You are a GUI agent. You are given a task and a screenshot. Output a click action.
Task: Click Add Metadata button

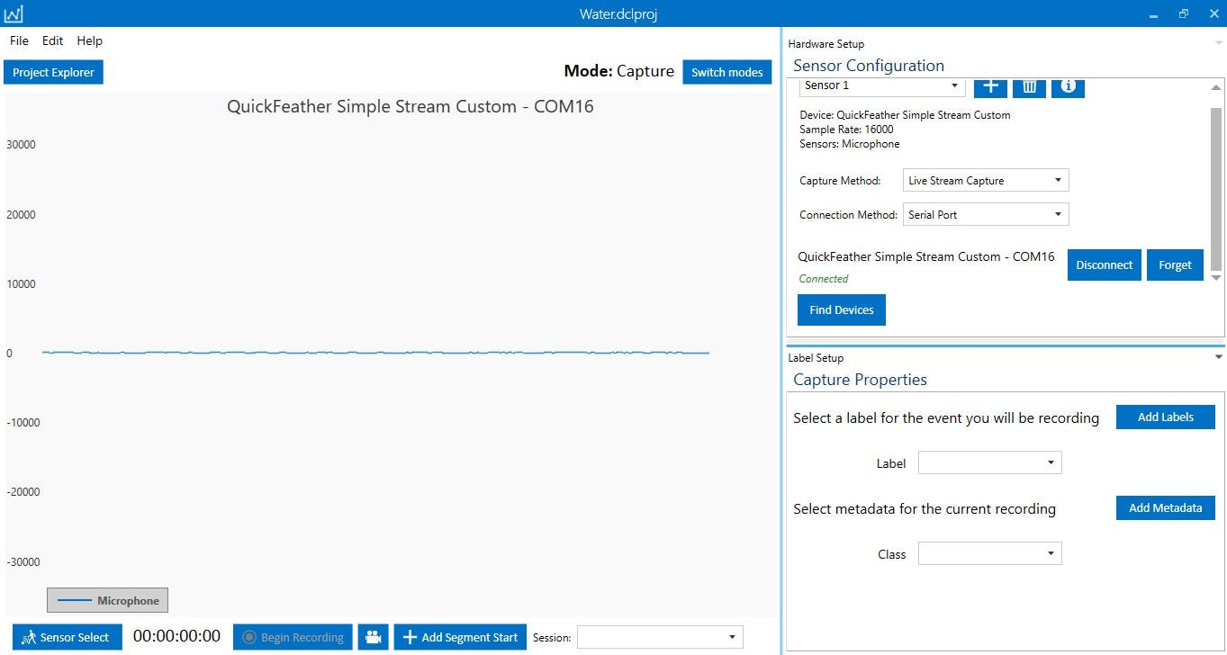click(x=1166, y=507)
